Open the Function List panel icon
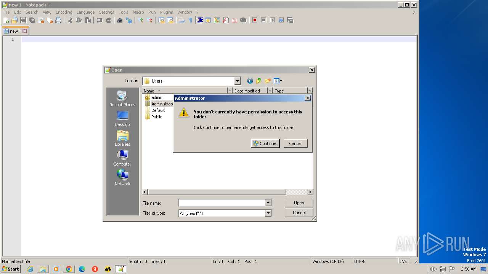The image size is (488, 274). pos(226,20)
